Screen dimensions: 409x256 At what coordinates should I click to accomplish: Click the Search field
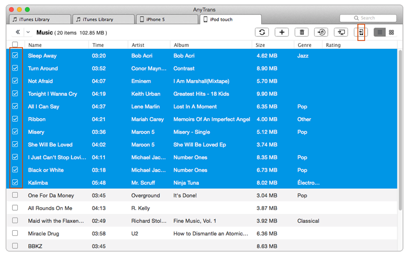point(368,18)
